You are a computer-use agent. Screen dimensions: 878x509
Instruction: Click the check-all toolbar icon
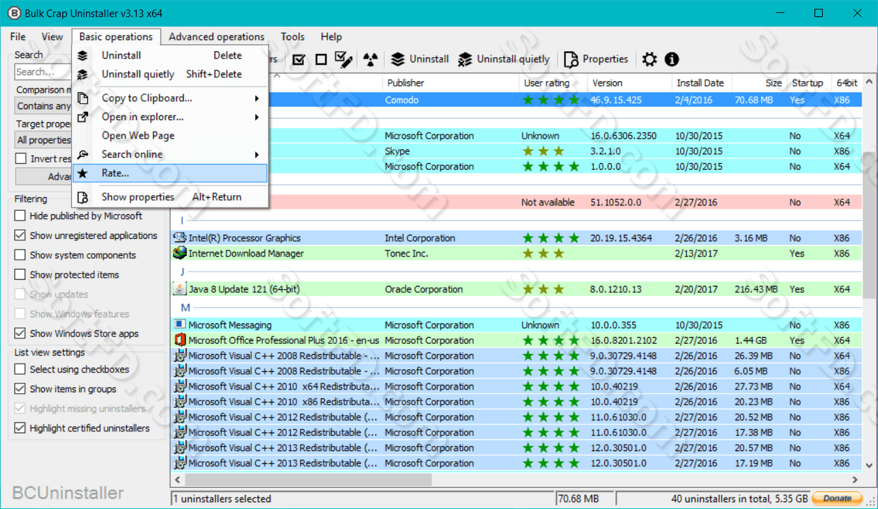pos(298,59)
